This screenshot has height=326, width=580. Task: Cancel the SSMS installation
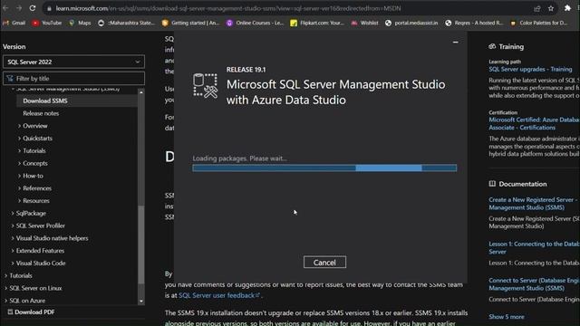(324, 262)
